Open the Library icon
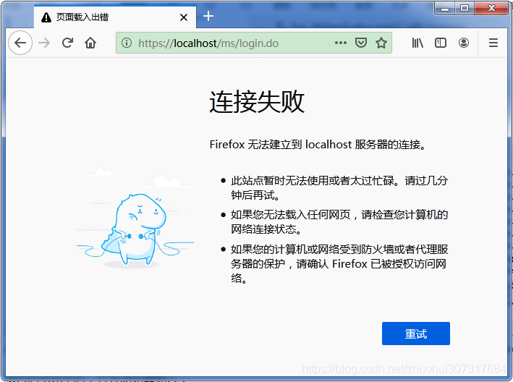 coord(417,43)
